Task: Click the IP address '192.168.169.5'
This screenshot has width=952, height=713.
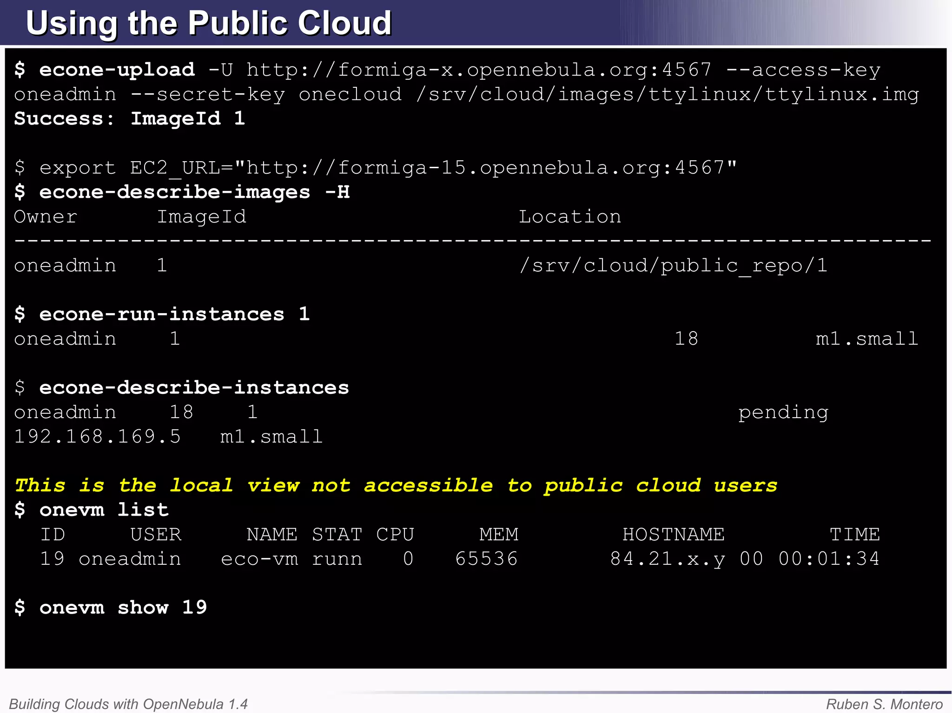Action: [x=97, y=437]
